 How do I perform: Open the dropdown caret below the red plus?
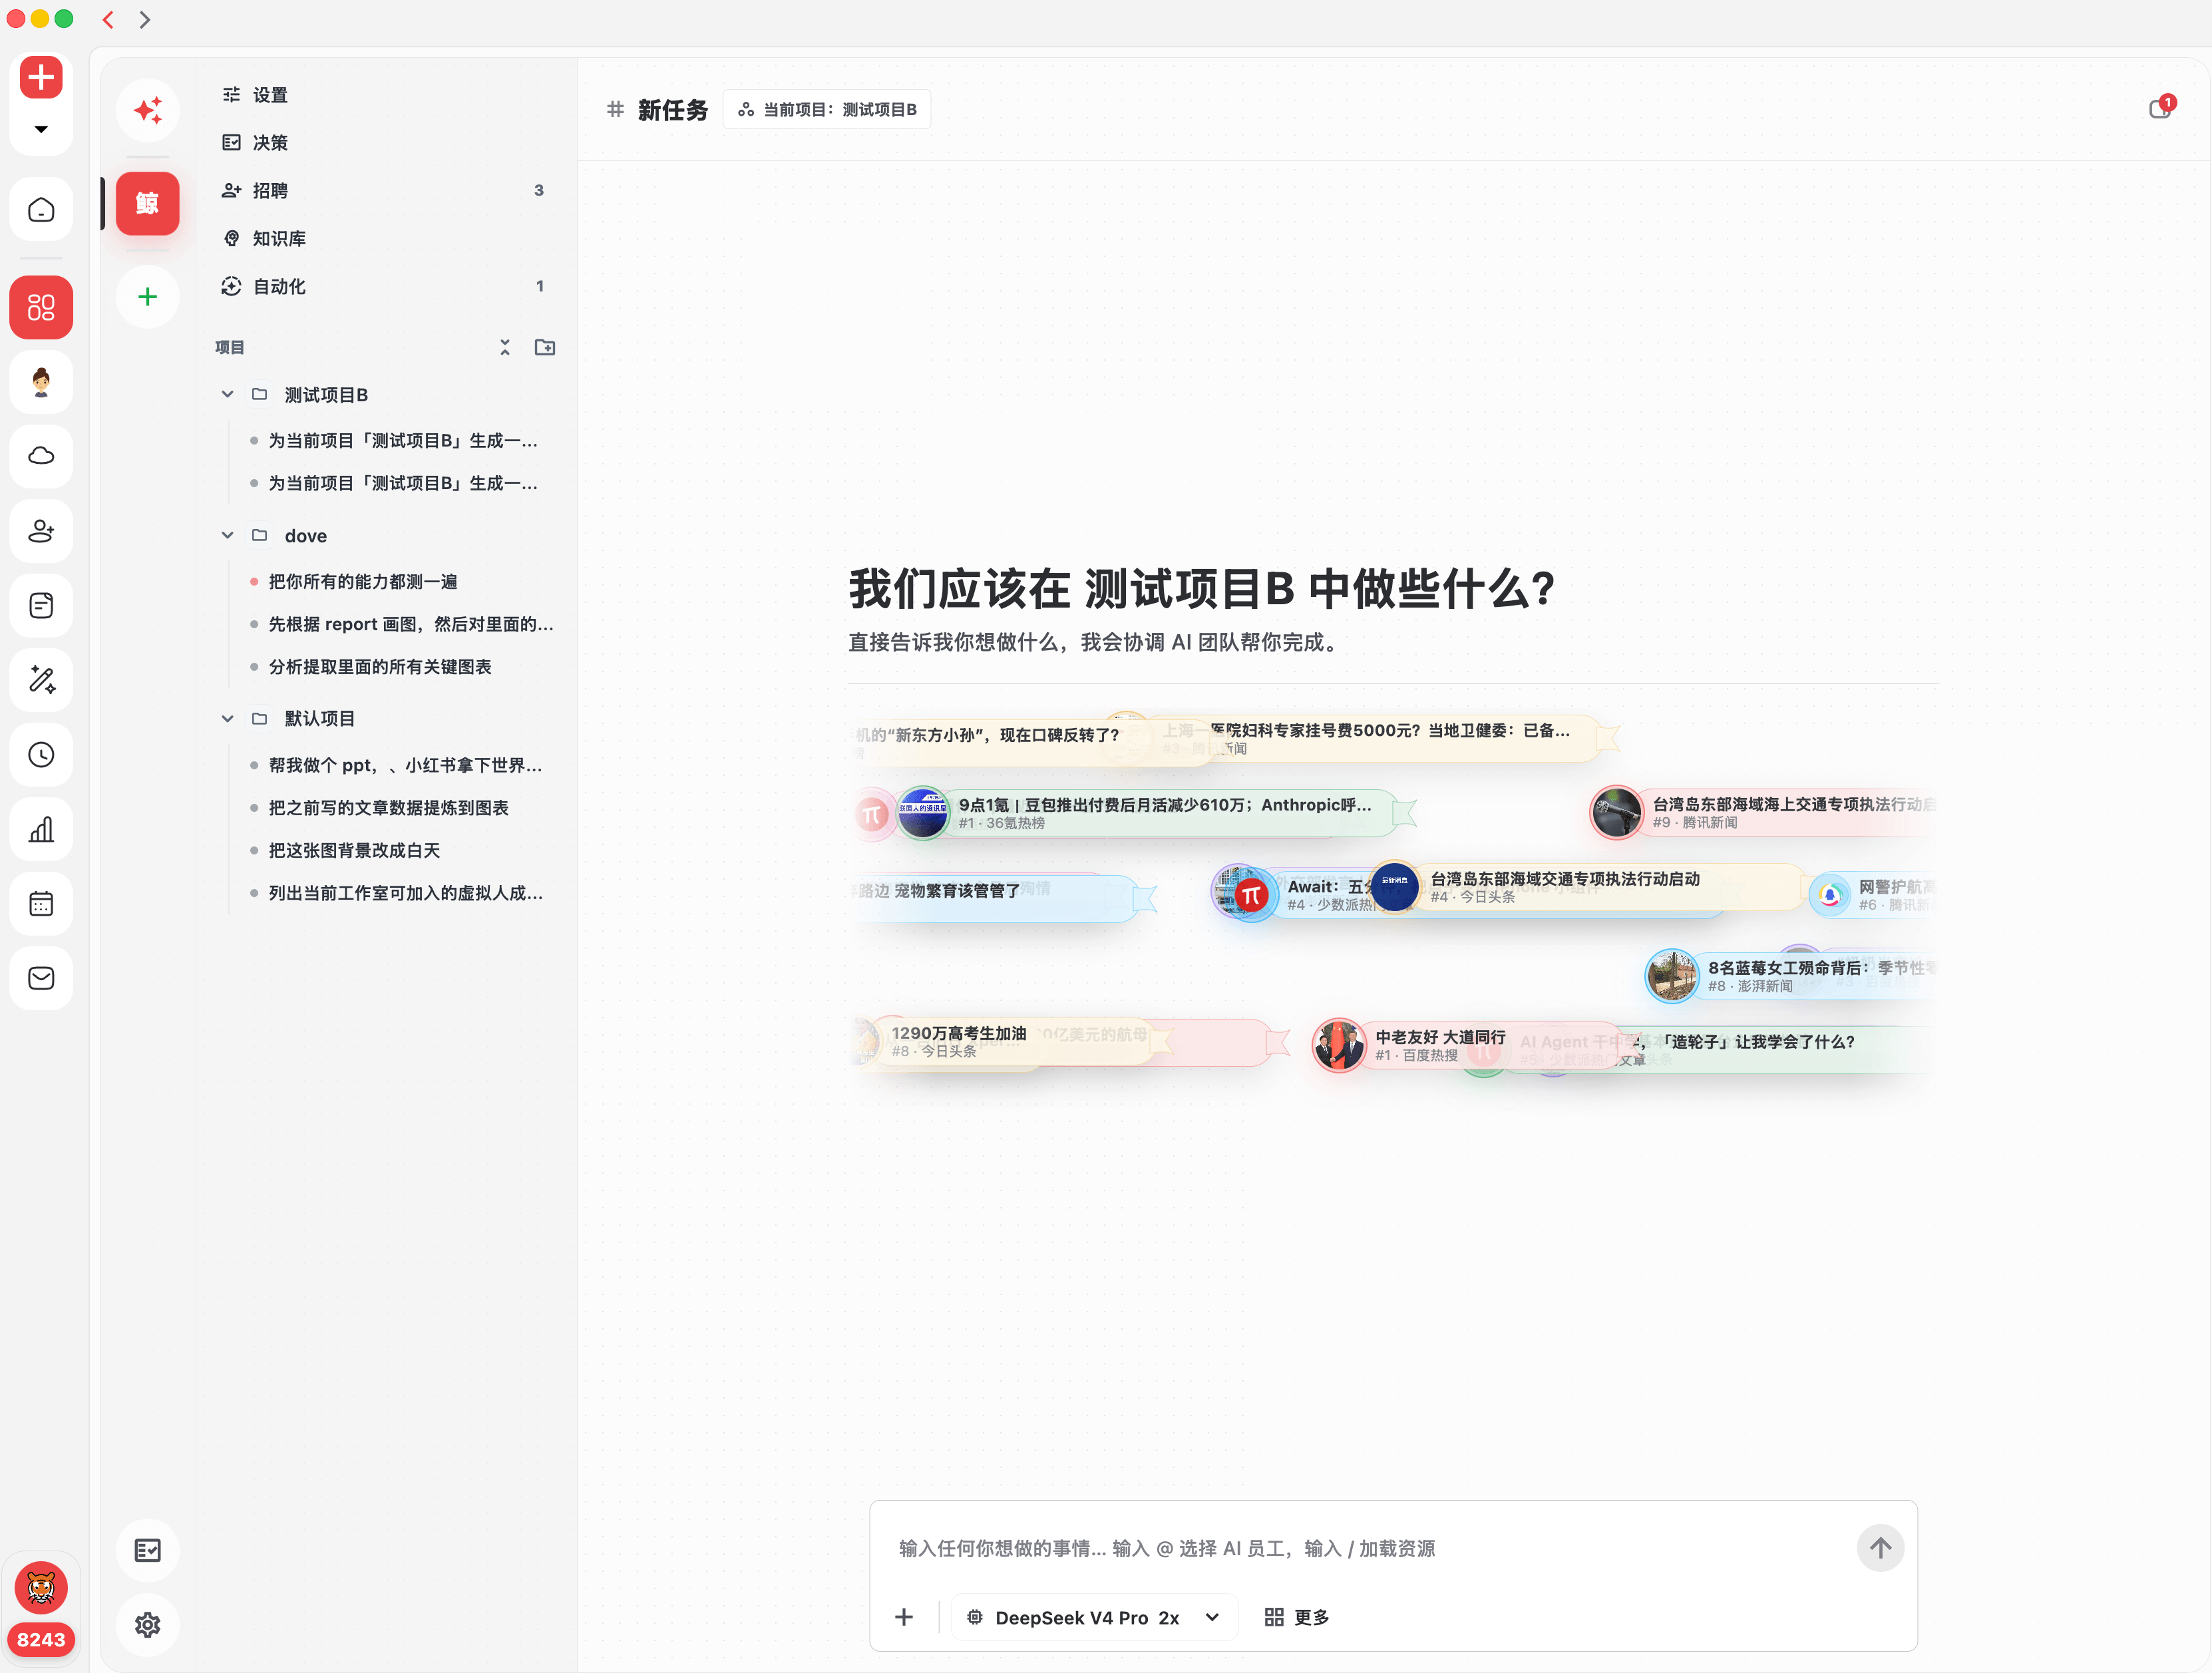coord(41,129)
